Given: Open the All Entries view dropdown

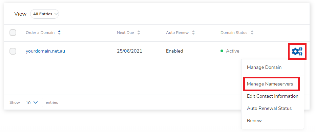Looking at the screenshot, I should (44, 14).
